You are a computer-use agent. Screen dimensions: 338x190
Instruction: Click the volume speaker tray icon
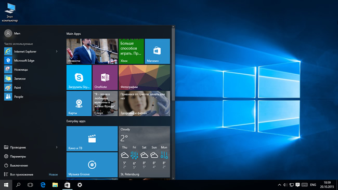(x=285, y=185)
